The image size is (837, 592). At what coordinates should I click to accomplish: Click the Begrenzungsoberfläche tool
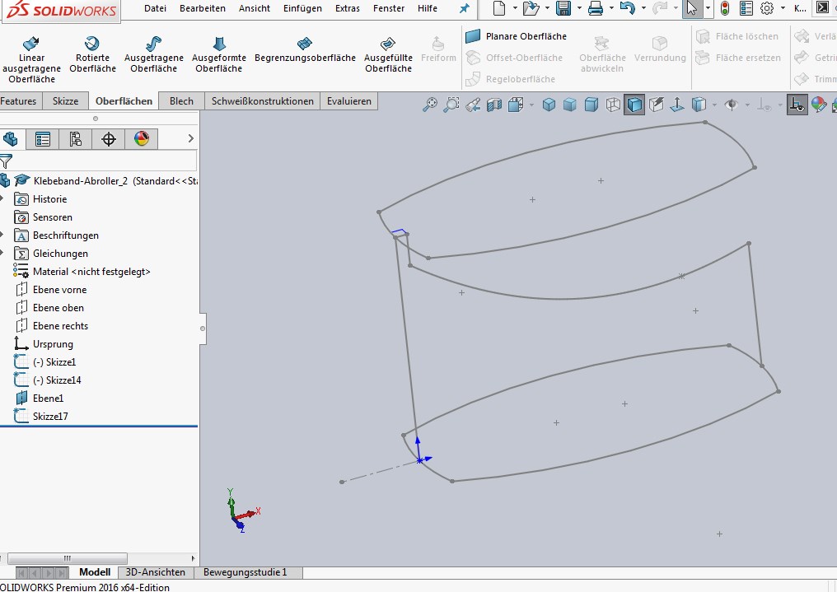305,49
